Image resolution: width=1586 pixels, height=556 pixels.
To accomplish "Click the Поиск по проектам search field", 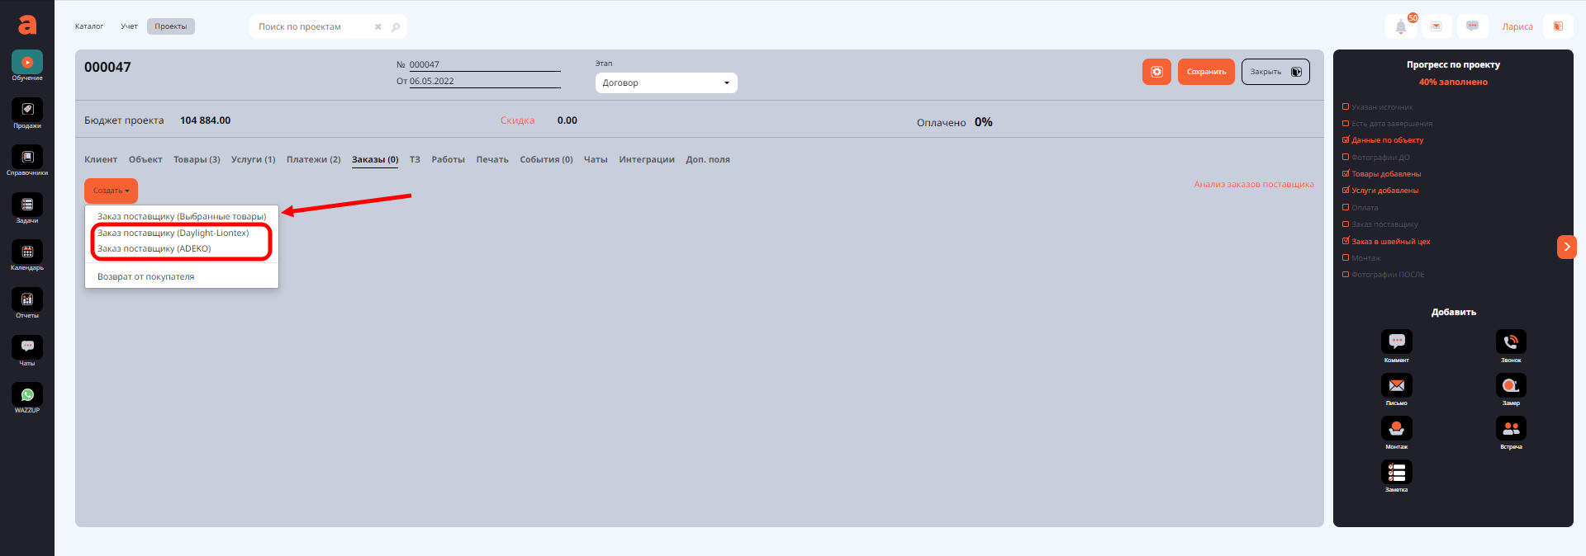I will coord(314,27).
